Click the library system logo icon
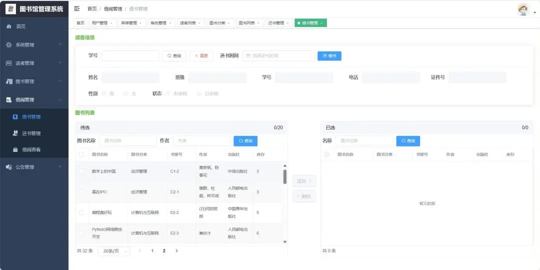The image size is (540, 270). 10,8
